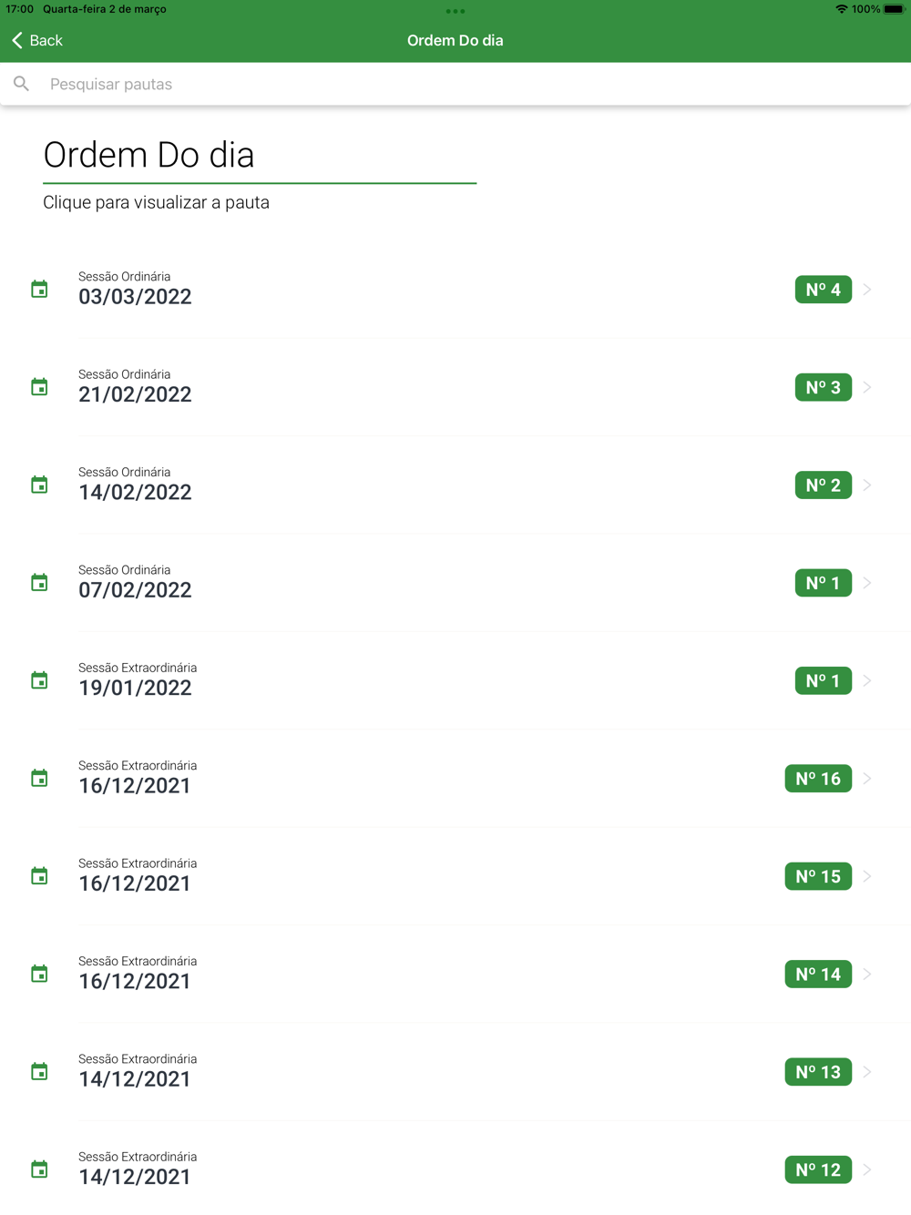Click calendar icon for 03/03/2022 session
911x1215 pixels.
pos(39,290)
